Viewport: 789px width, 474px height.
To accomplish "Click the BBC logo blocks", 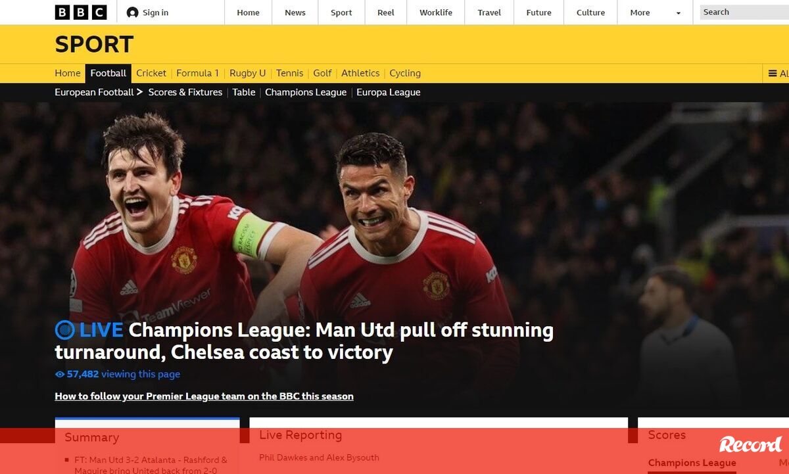I will click(x=80, y=12).
